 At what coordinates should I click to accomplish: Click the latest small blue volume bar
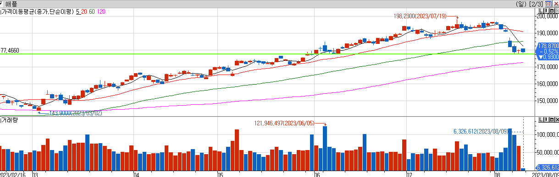(x=523, y=169)
